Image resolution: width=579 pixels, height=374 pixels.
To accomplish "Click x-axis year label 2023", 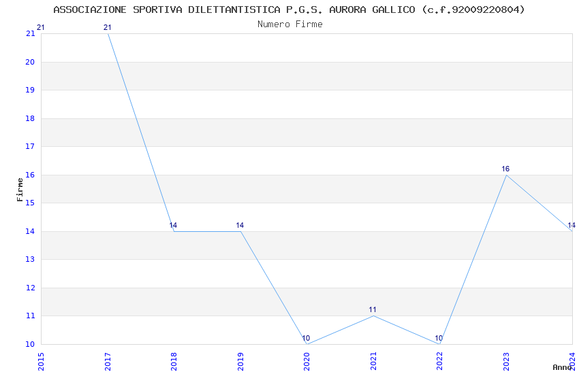I will click(506, 362).
